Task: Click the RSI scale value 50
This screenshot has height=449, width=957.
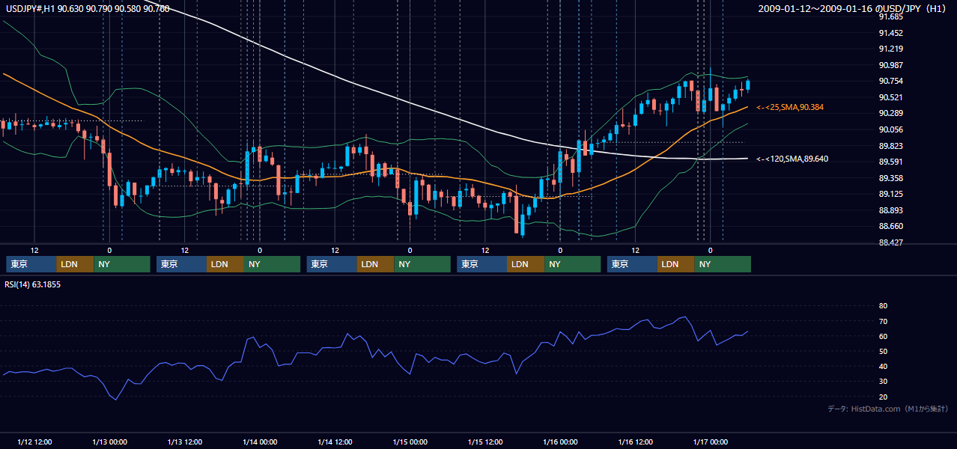Action: [x=883, y=351]
